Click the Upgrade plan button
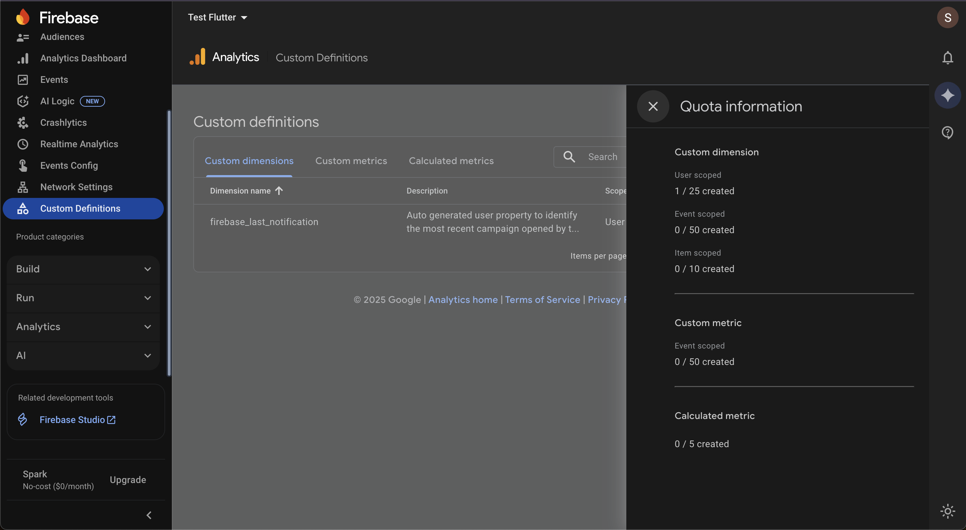The height and width of the screenshot is (530, 966). click(128, 480)
